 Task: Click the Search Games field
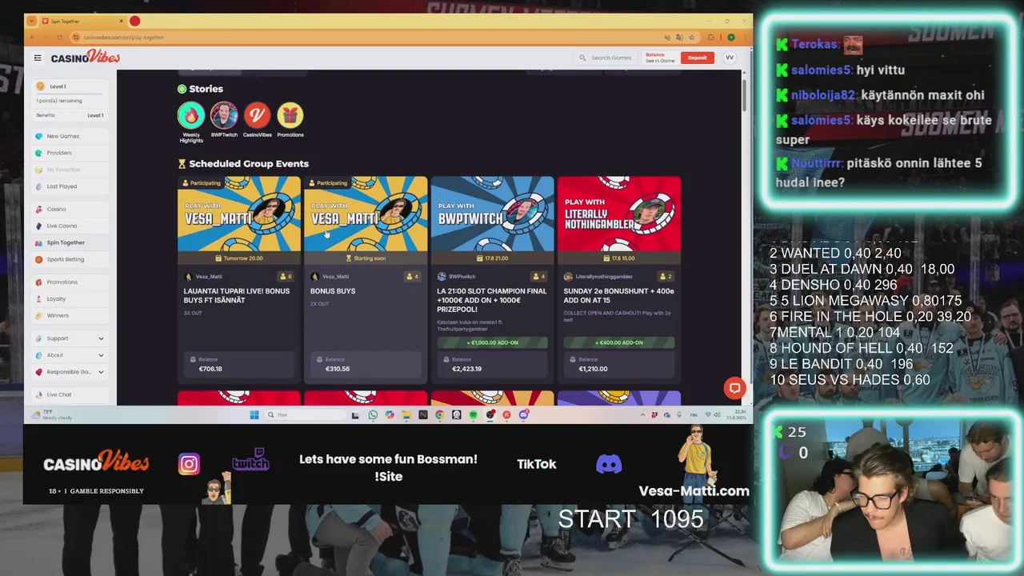pyautogui.click(x=606, y=58)
